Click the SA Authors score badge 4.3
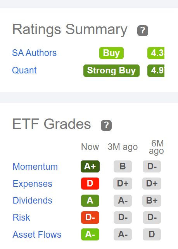Screen dimensions: 178x249 pyautogui.click(x=156, y=53)
